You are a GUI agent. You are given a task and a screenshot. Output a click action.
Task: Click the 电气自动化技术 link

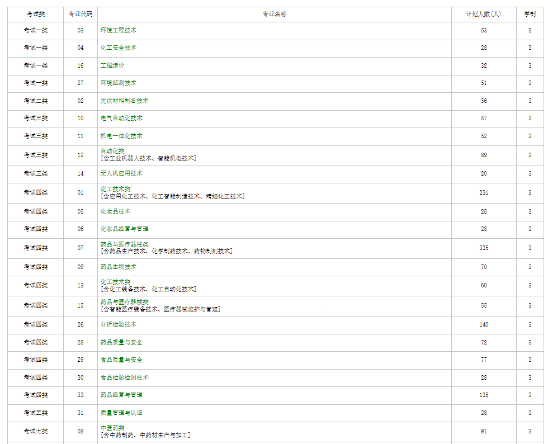pyautogui.click(x=121, y=118)
